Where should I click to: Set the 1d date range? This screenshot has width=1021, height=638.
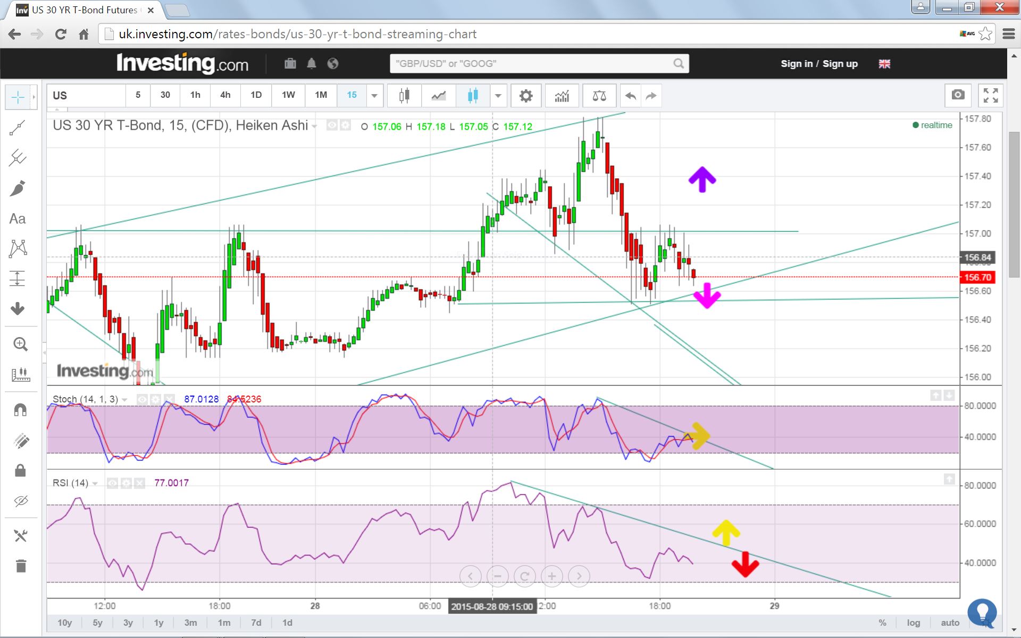(287, 623)
